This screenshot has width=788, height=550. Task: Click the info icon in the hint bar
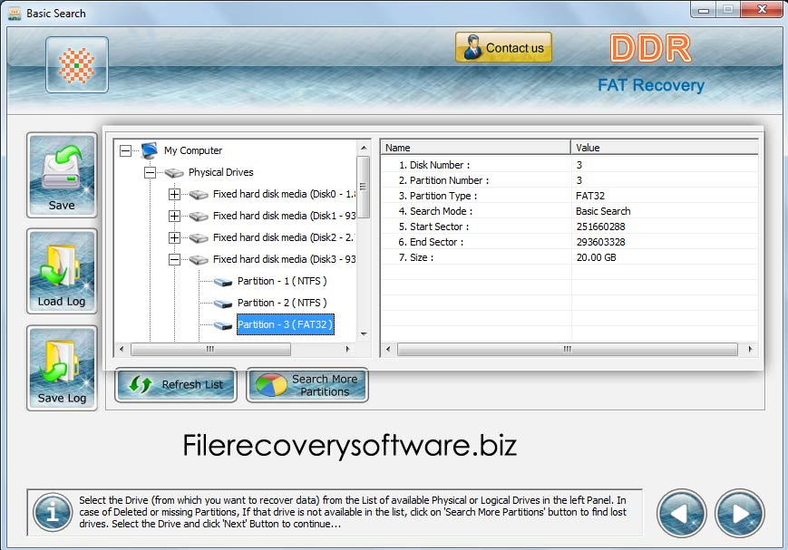[53, 512]
